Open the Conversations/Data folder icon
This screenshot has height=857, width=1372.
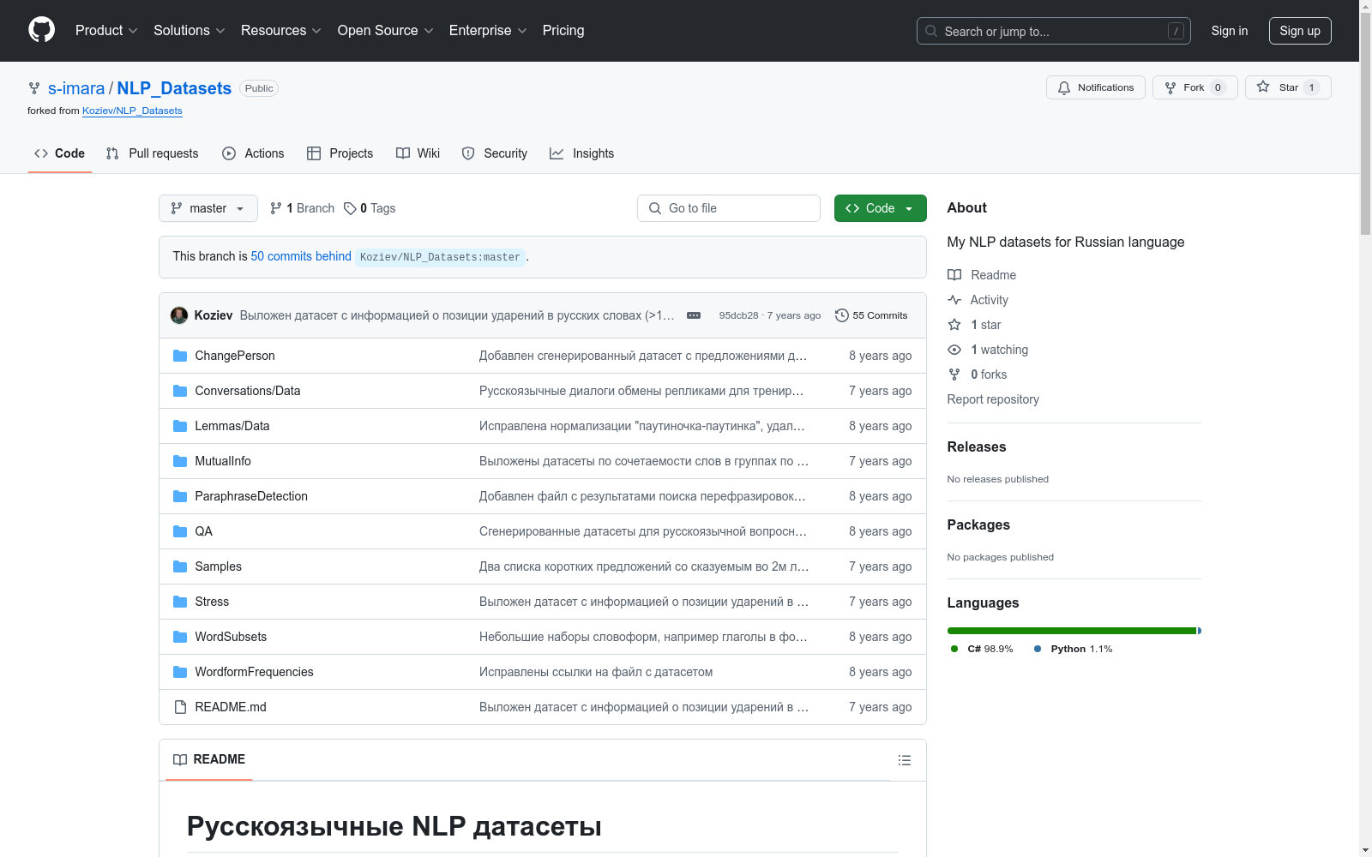point(180,391)
